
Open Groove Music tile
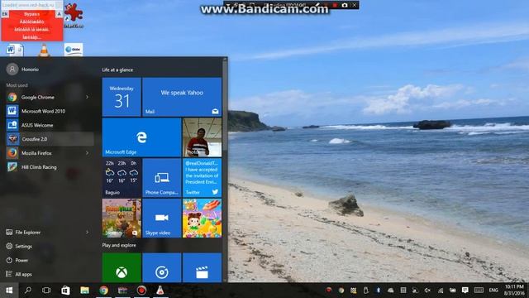pyautogui.click(x=162, y=267)
